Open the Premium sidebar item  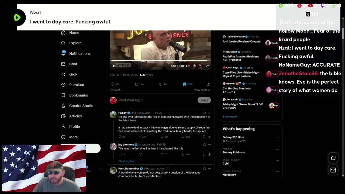[x=73, y=85]
